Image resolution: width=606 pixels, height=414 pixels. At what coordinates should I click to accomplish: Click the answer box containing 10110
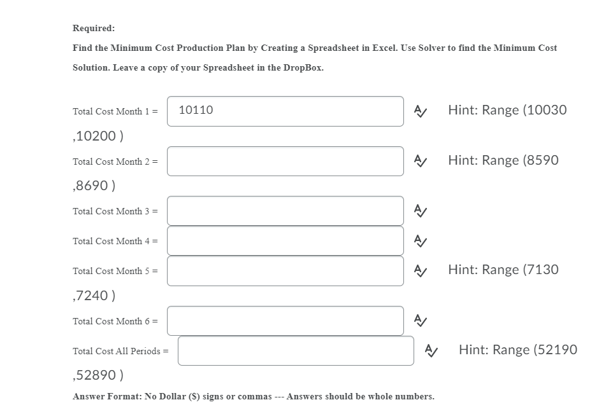(285, 110)
